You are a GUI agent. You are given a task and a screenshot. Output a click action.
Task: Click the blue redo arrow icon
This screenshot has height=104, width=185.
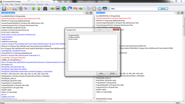click(x=70, y=8)
